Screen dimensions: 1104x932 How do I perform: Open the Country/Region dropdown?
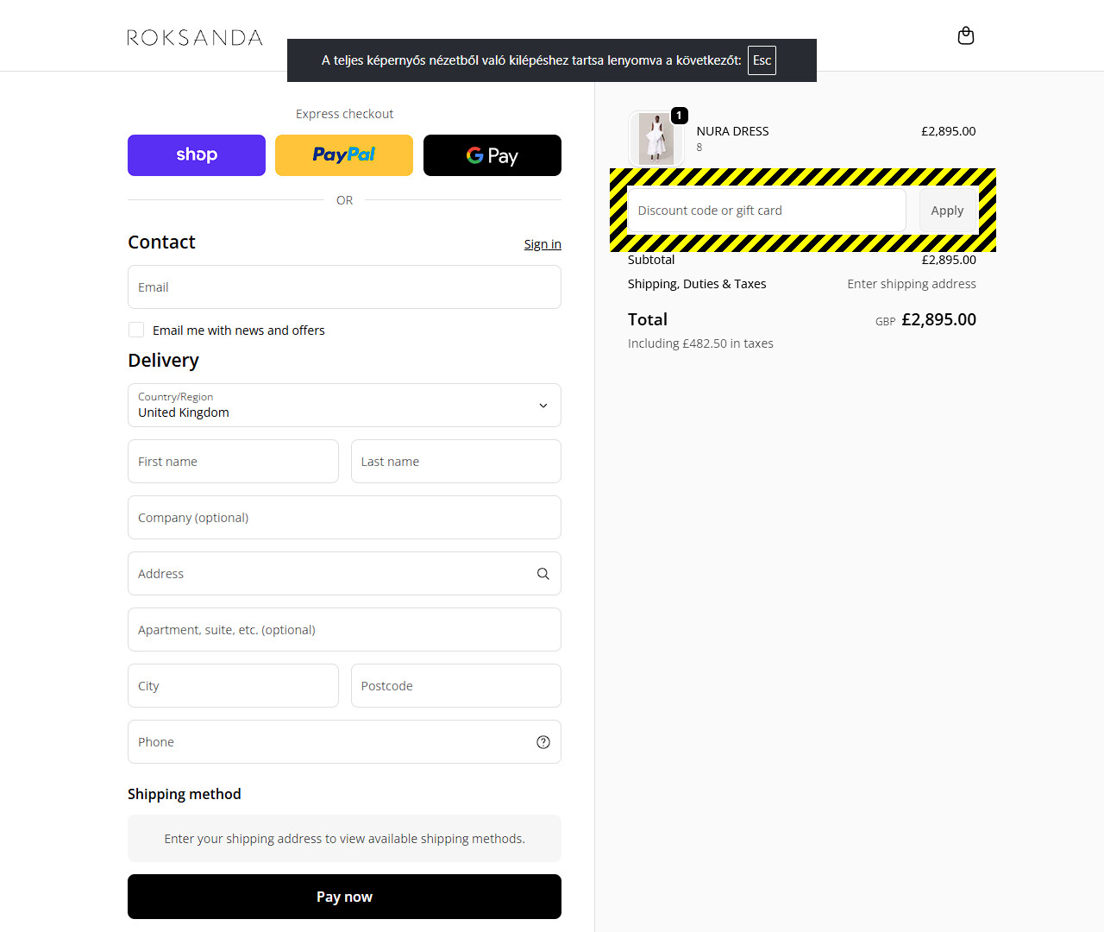[x=344, y=405]
